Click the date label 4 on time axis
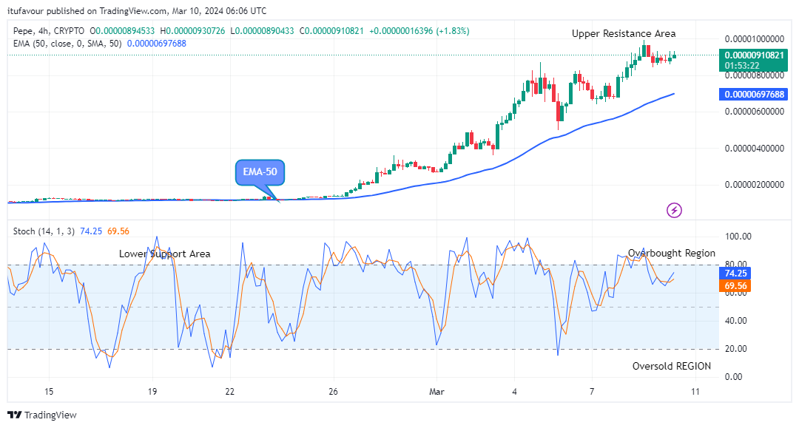Viewport: 799px width, 428px height. point(514,392)
